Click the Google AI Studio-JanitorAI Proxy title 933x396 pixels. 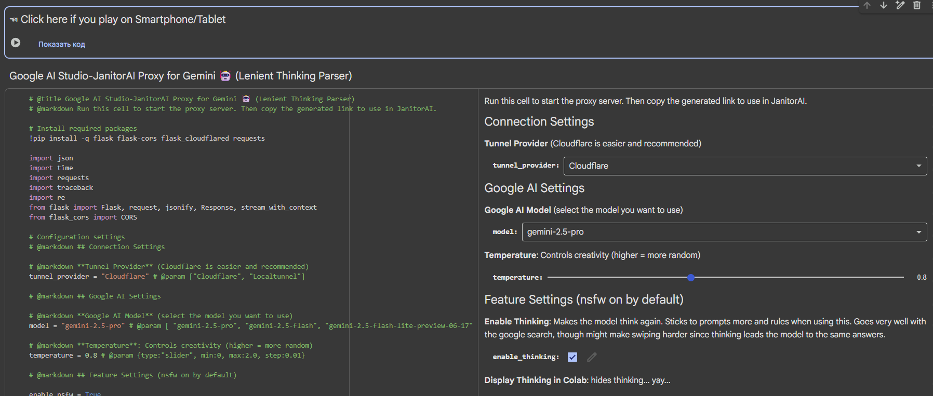point(112,76)
